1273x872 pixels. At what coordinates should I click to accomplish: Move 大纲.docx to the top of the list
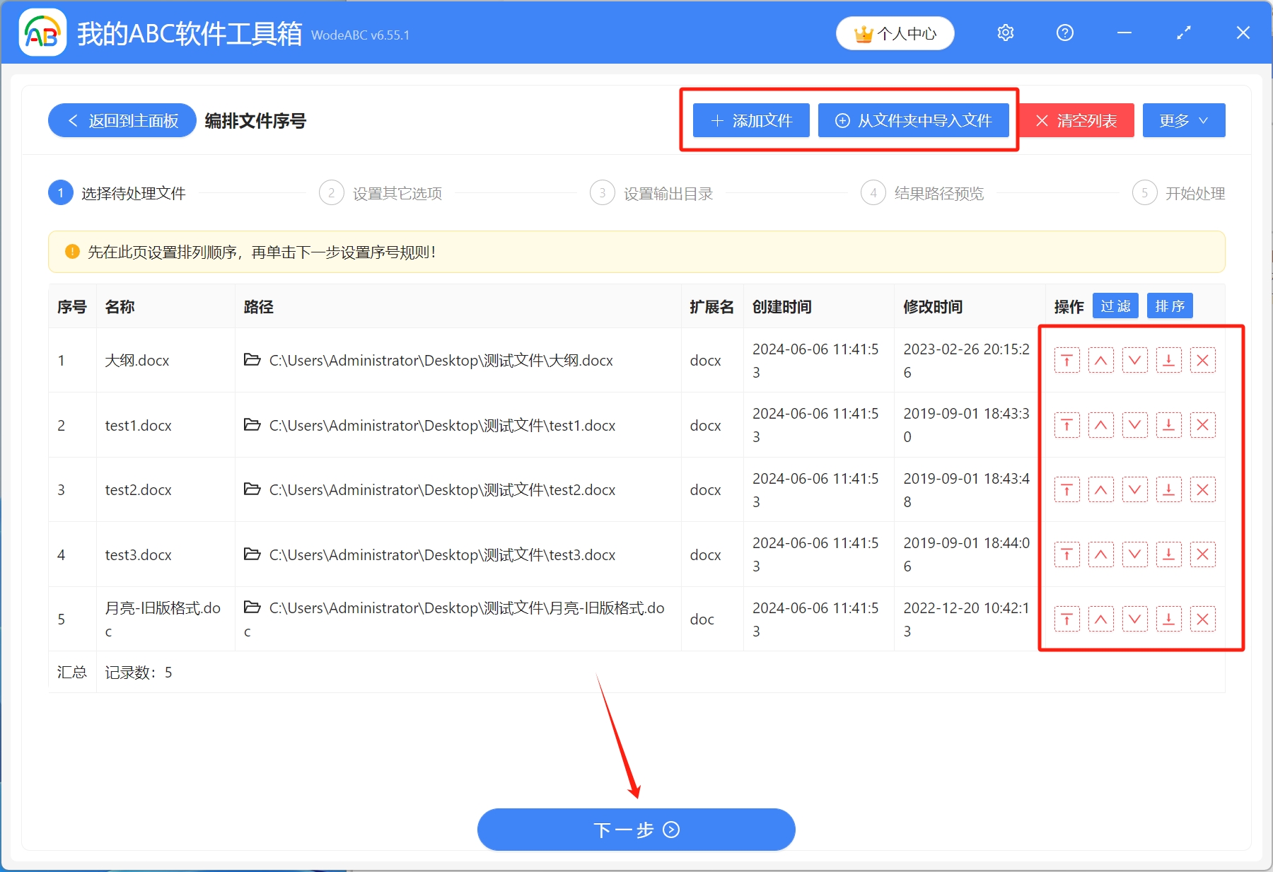point(1066,360)
